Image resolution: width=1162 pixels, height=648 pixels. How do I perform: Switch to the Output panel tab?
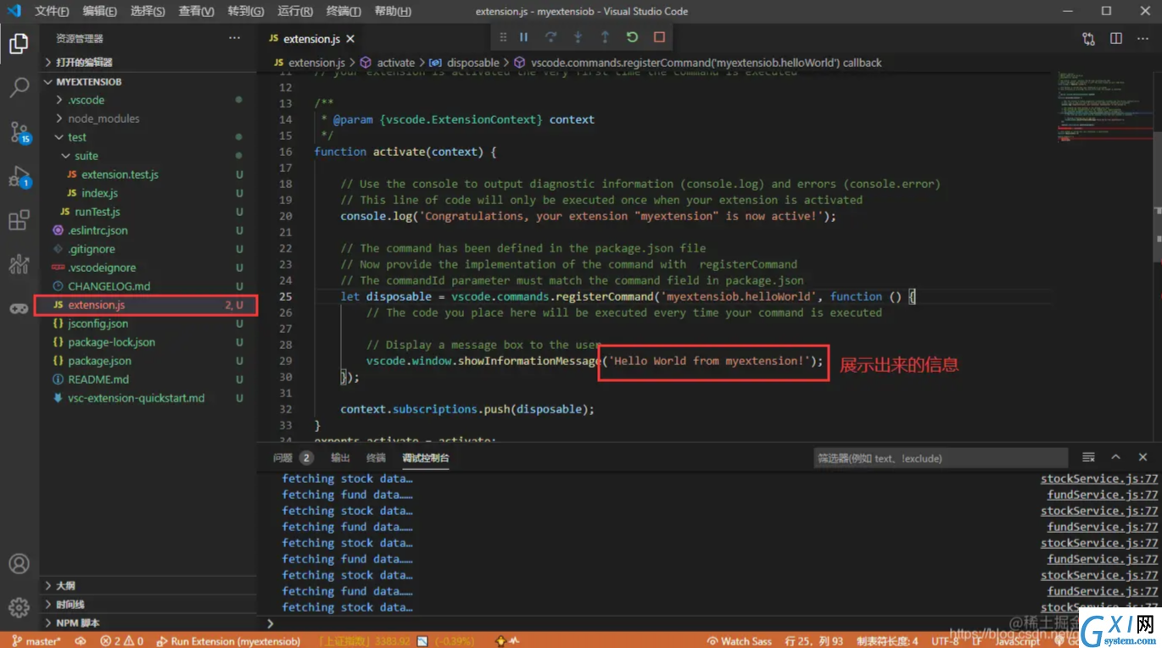tap(340, 457)
